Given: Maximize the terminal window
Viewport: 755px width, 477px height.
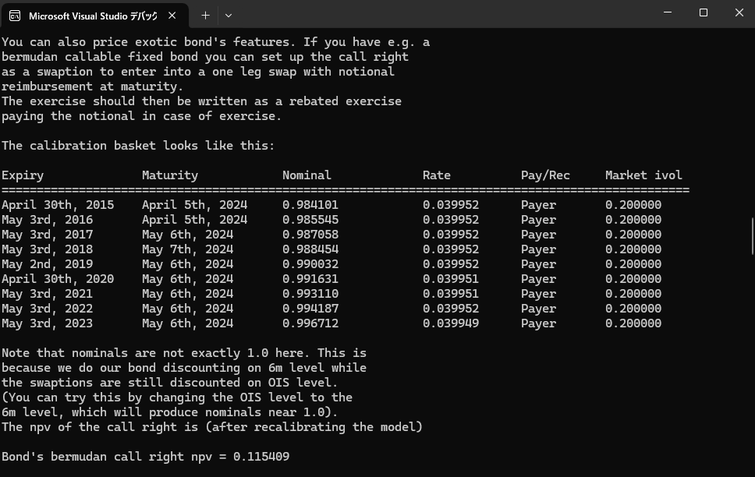Looking at the screenshot, I should click(704, 12).
